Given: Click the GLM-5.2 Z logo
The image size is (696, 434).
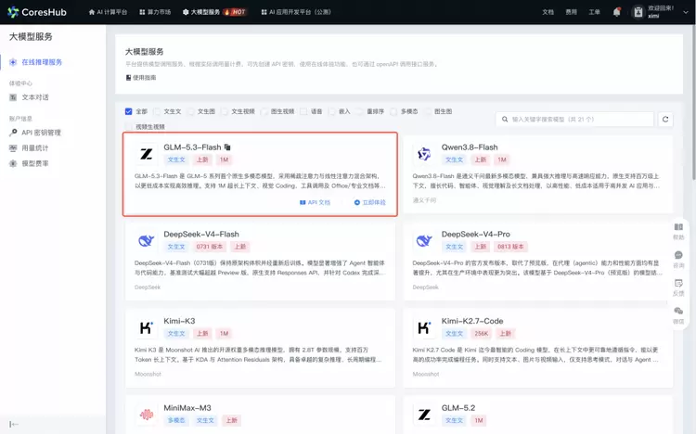Looking at the screenshot, I should (424, 415).
